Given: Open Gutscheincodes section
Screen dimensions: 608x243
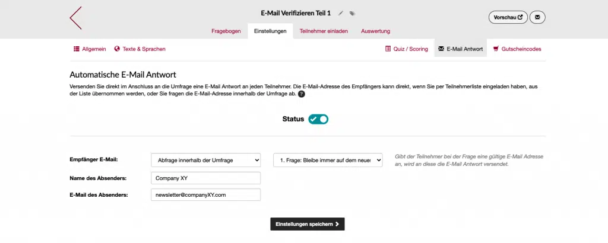Looking at the screenshot, I should point(517,49).
